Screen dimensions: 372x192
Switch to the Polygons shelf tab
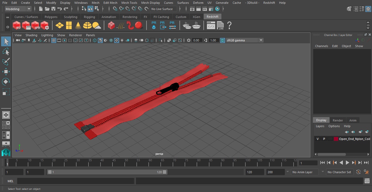[x=51, y=17]
